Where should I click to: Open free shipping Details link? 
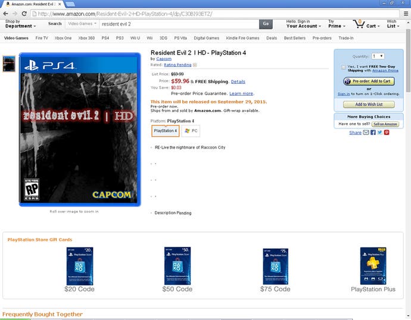[238, 81]
